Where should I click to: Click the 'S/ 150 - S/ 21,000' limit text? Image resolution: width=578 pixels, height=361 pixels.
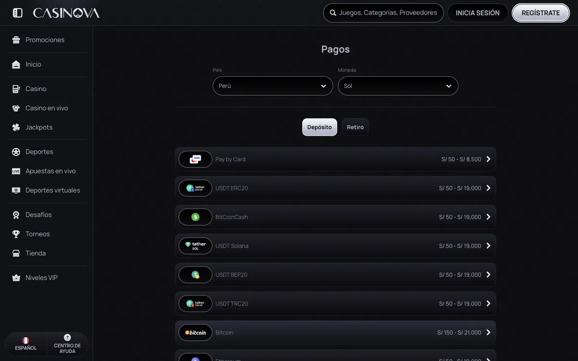(460, 333)
